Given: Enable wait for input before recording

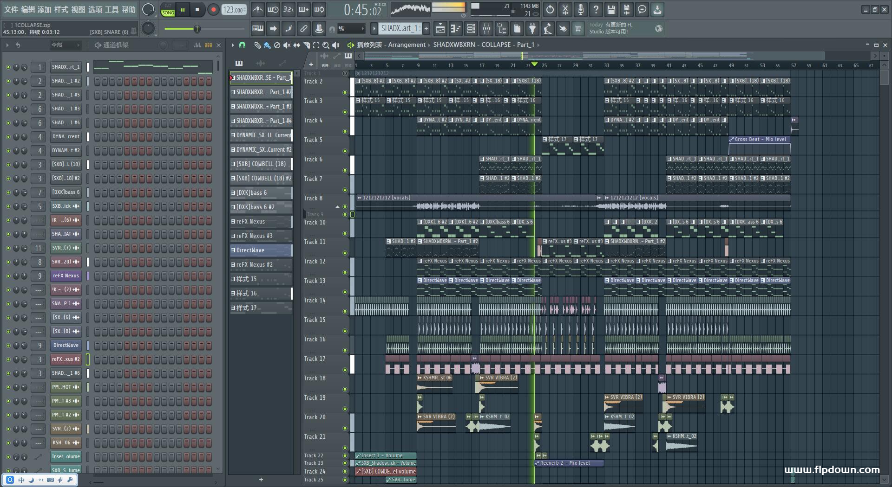Looking at the screenshot, I should click(273, 9).
